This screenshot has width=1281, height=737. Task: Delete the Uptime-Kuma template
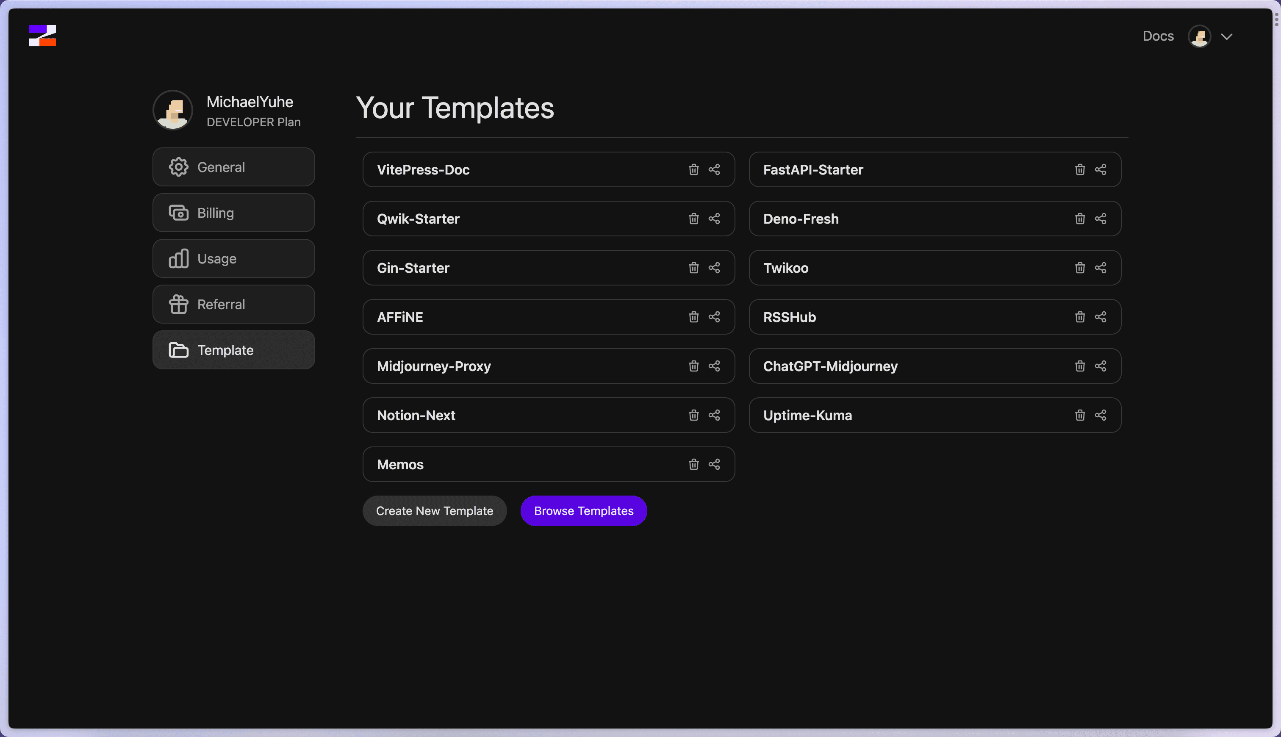tap(1079, 415)
